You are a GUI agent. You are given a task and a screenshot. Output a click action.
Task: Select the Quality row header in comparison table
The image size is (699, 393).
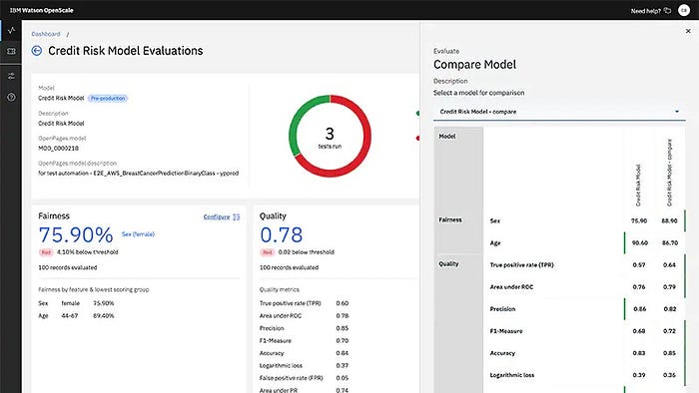[448, 264]
